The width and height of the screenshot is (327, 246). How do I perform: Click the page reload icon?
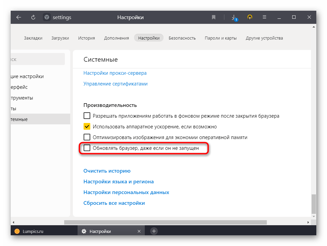click(33, 17)
